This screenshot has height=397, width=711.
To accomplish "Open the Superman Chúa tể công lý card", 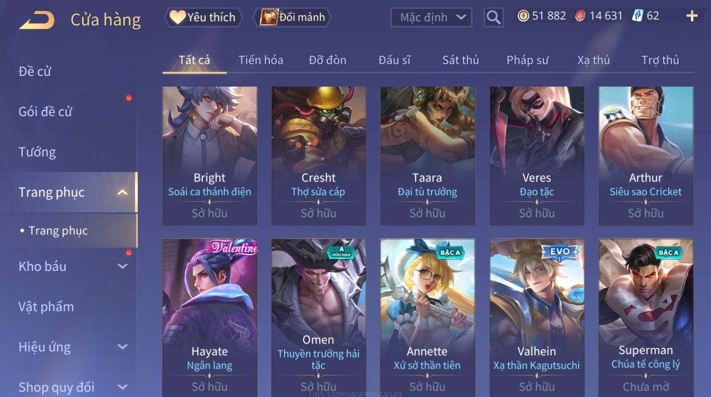I will tap(646, 318).
